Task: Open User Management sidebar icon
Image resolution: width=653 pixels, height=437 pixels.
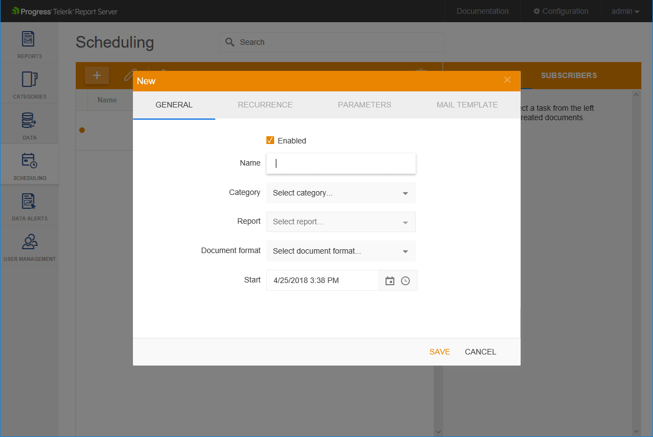Action: pyautogui.click(x=29, y=245)
